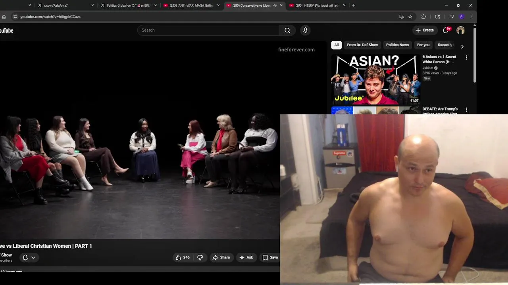Select the Politics News chip
The height and width of the screenshot is (285, 508).
397,45
